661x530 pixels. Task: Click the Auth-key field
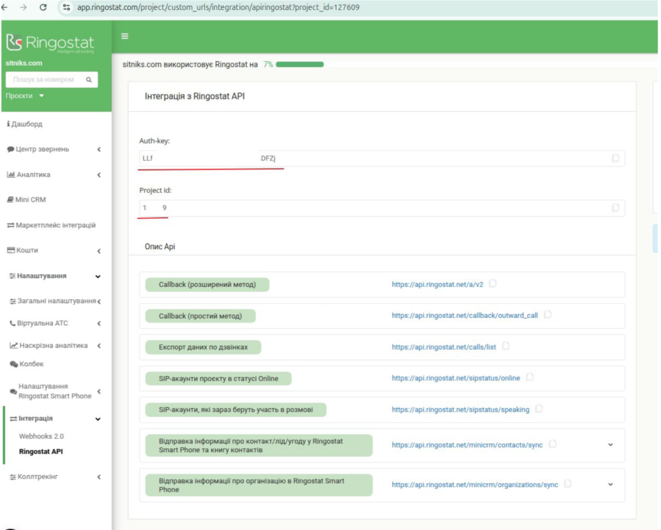coord(381,159)
